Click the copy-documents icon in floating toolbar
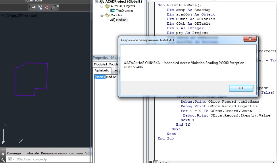Image resolution: width=277 pixels, height=163 pixels. point(40,7)
